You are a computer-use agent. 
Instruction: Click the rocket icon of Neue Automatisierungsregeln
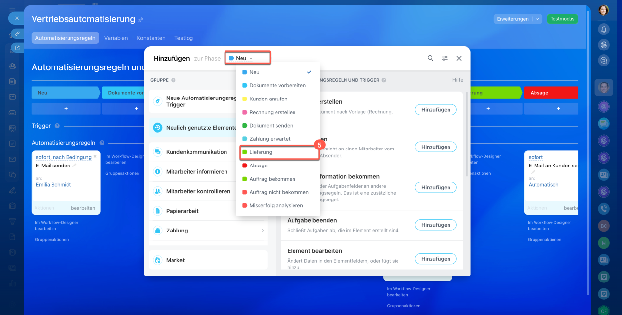(x=157, y=101)
